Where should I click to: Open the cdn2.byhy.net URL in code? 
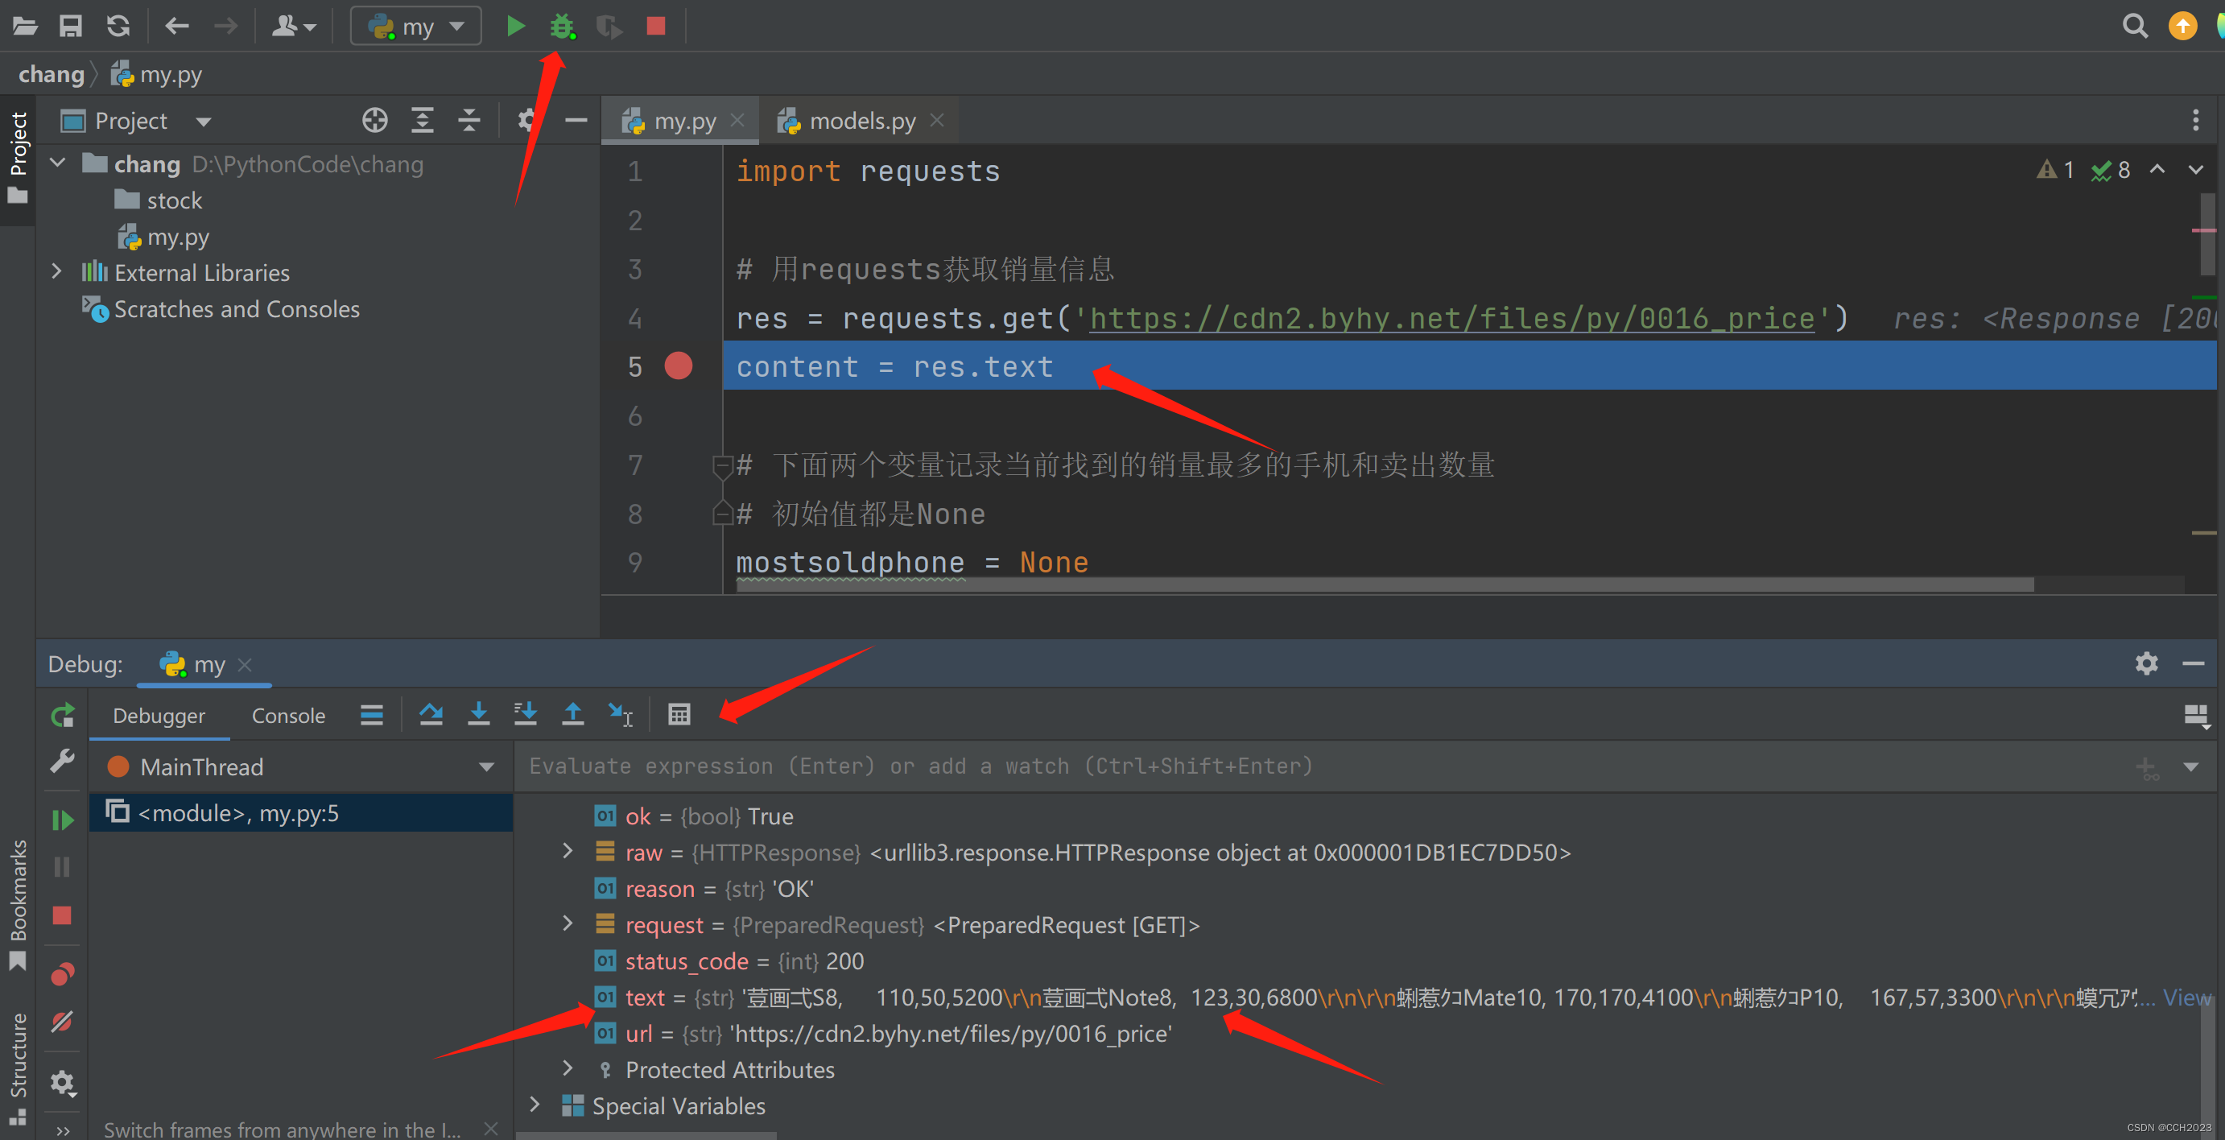1451,319
